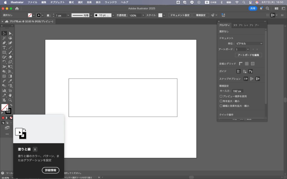Open 単位 ピクセル dropdown
Viewport: 287px width, 179px height.
[249, 43]
